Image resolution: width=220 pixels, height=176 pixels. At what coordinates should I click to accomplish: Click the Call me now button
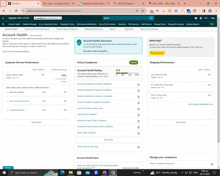157,53
